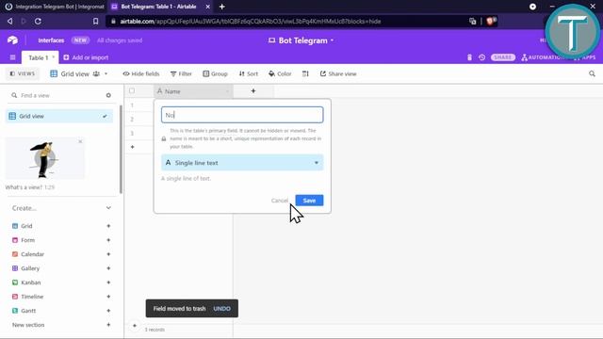Image resolution: width=603 pixels, height=339 pixels.
Task: Add a new Gantt view with plus
Action: [x=108, y=311]
